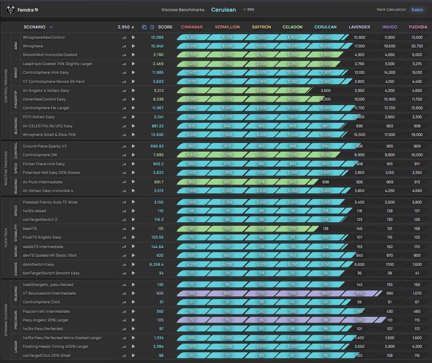This screenshot has width=432, height=363.
Task: Open stats chart for Controlsphere Click
Action: click(x=124, y=302)
